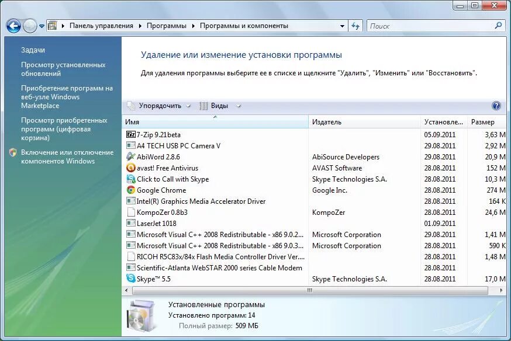Viewport: 511px width, 341px height.
Task: Click the KompoZer 0.8b3 icon
Action: tap(132, 213)
